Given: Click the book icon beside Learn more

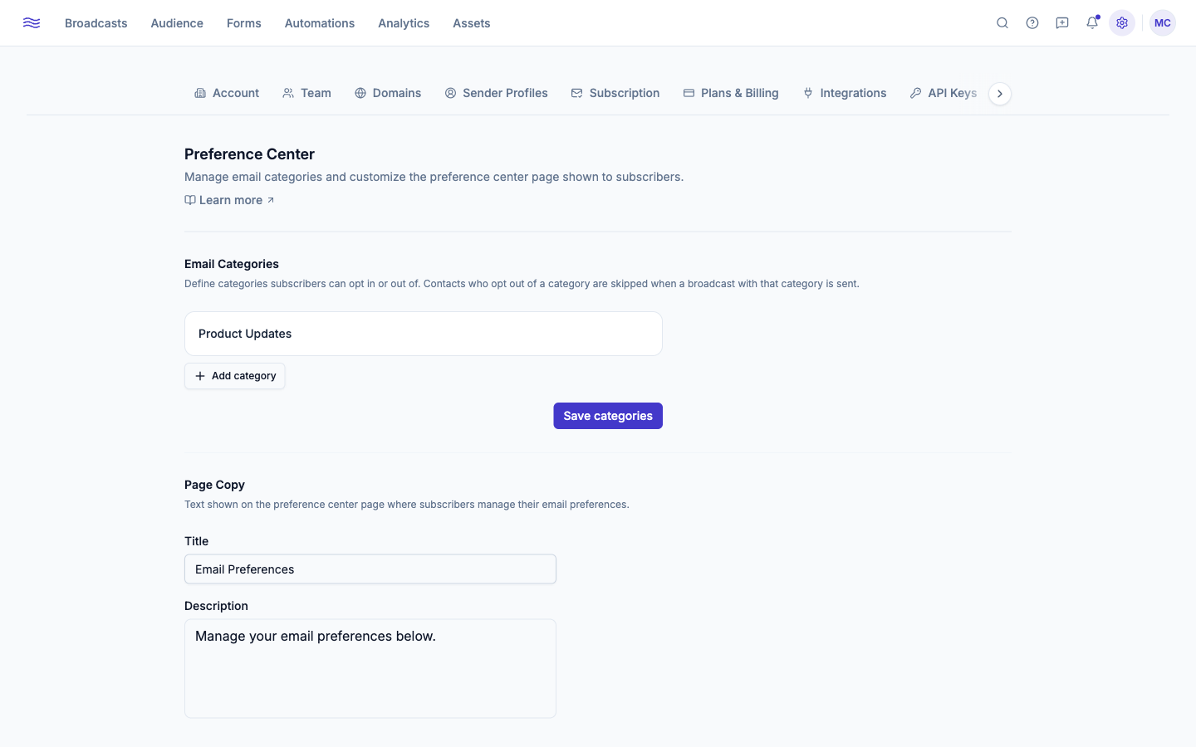Looking at the screenshot, I should pos(190,200).
